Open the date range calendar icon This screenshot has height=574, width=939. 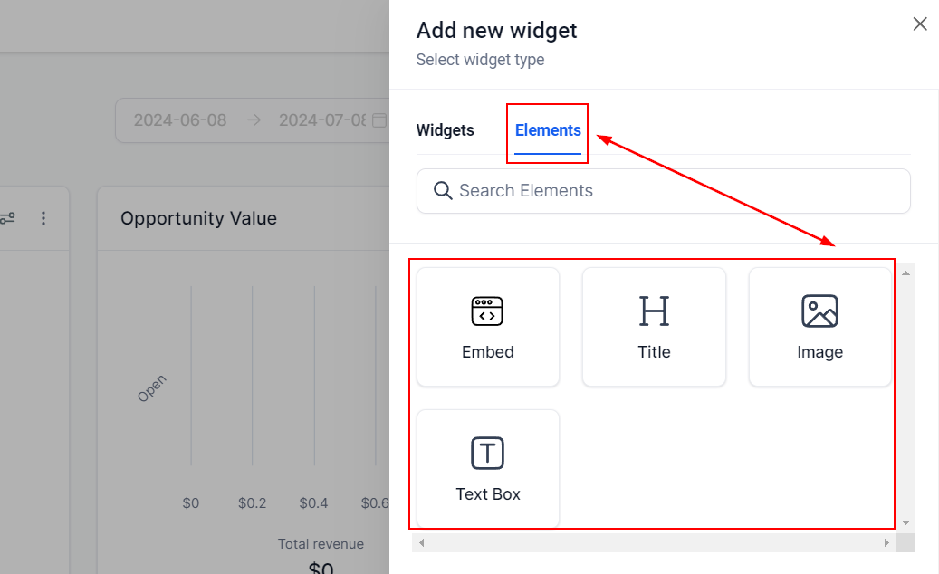coord(379,120)
